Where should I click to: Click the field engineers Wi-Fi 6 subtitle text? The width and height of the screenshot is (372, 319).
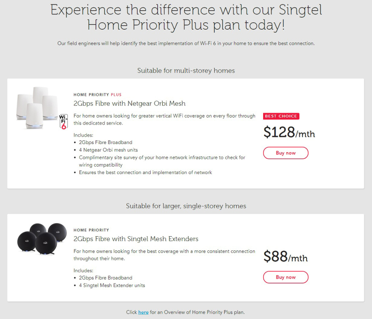186,43
